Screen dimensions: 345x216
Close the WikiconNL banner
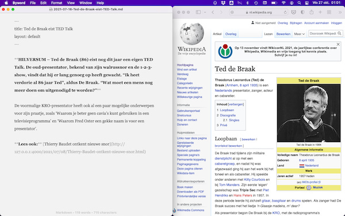pos(338,44)
